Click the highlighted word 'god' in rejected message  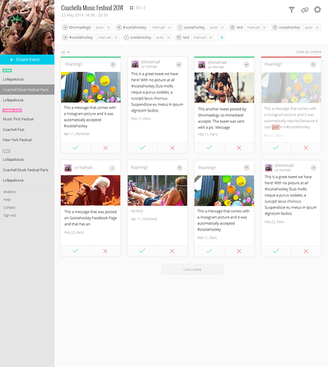[x=276, y=127]
